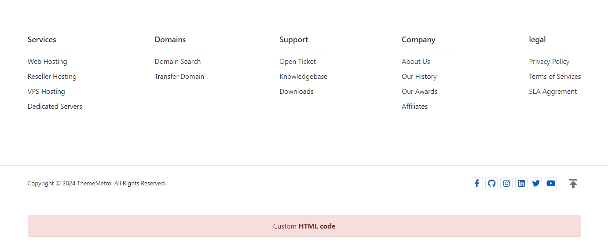Click Open Ticket under Support

(x=297, y=62)
